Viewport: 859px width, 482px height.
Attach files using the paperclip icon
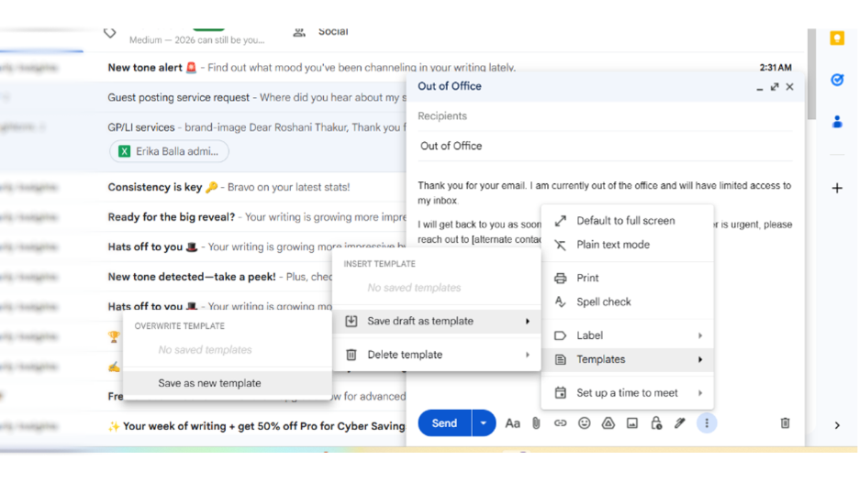536,423
